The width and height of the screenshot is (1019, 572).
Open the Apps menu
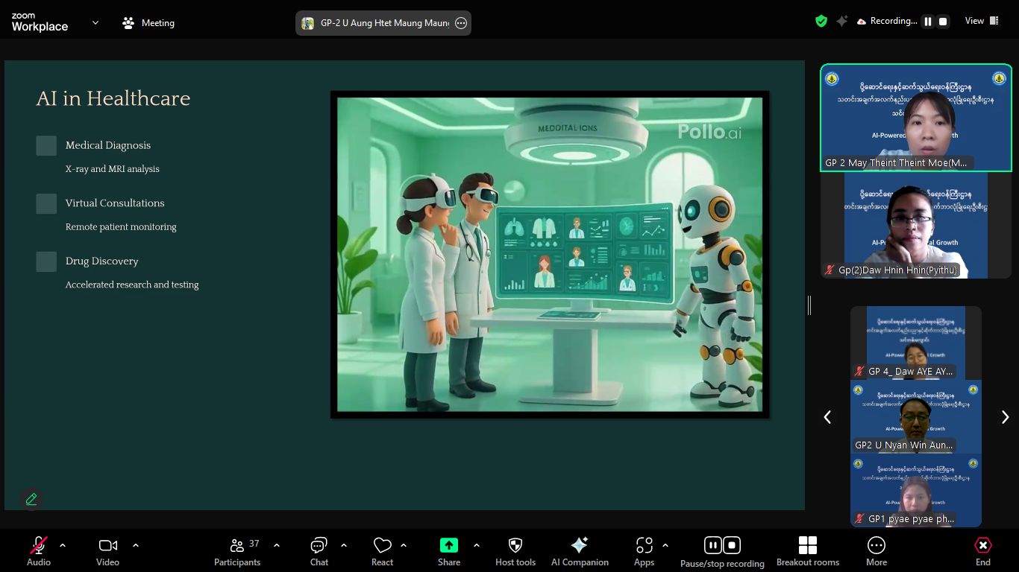coord(644,551)
